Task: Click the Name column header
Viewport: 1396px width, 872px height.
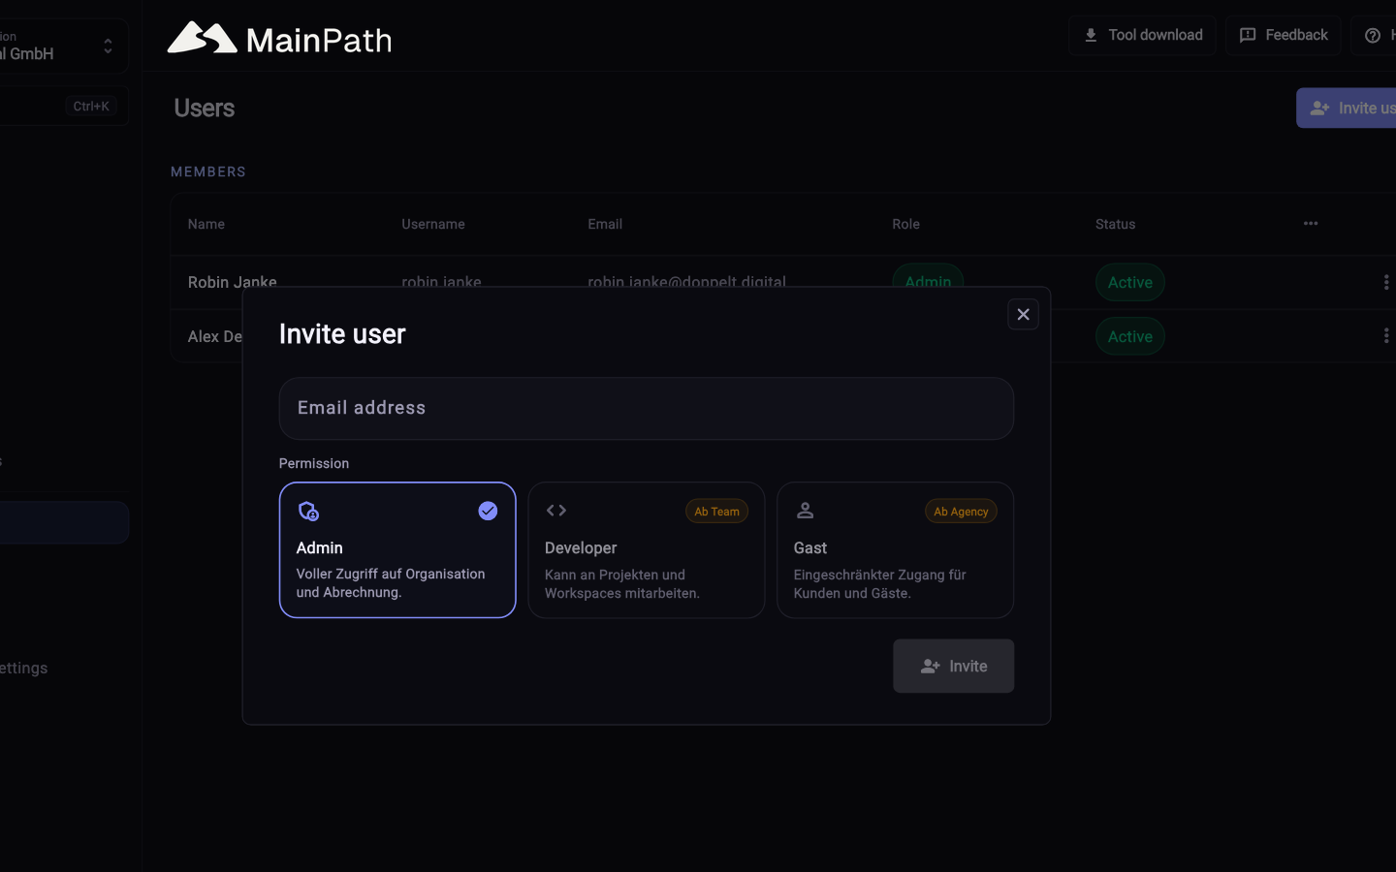Action: point(206,224)
